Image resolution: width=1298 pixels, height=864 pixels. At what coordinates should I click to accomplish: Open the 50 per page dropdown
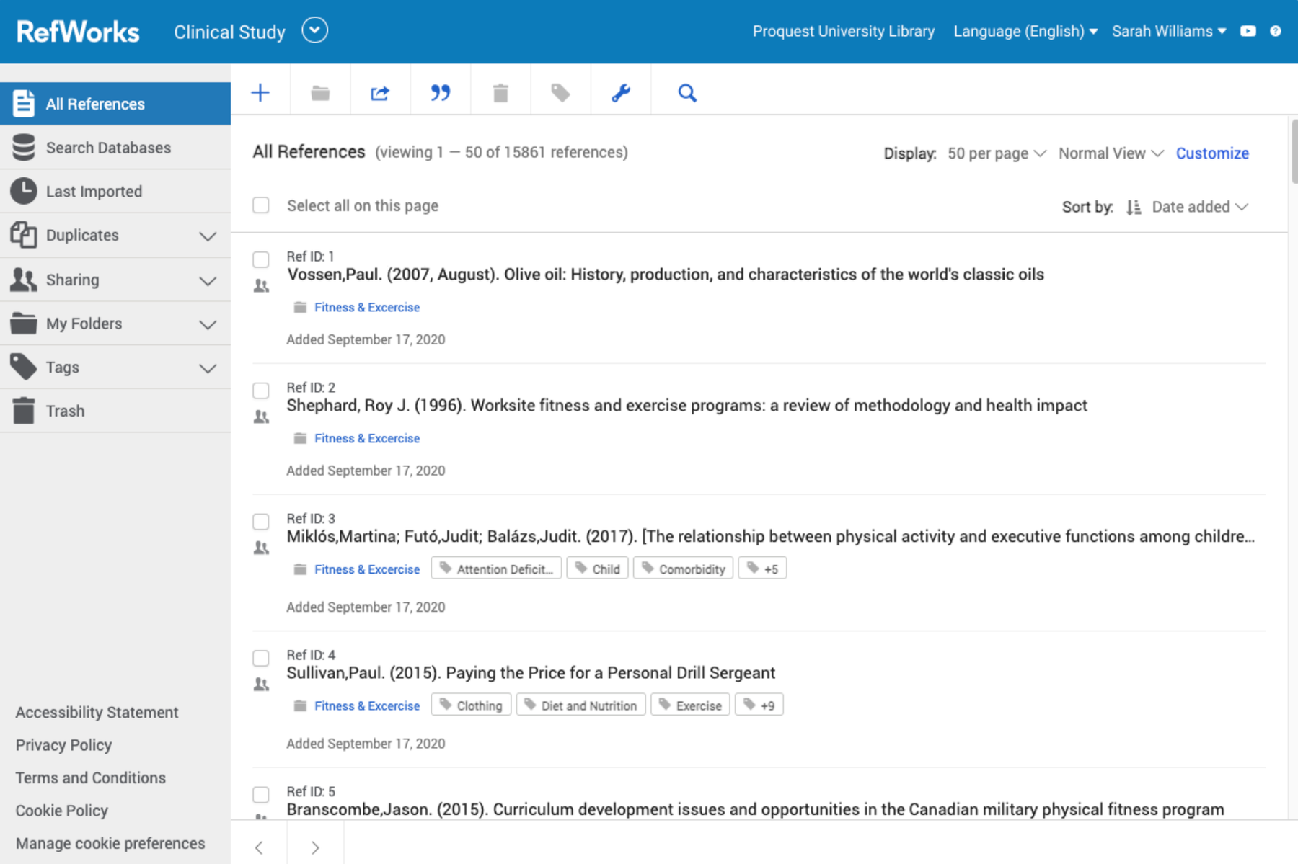point(996,153)
